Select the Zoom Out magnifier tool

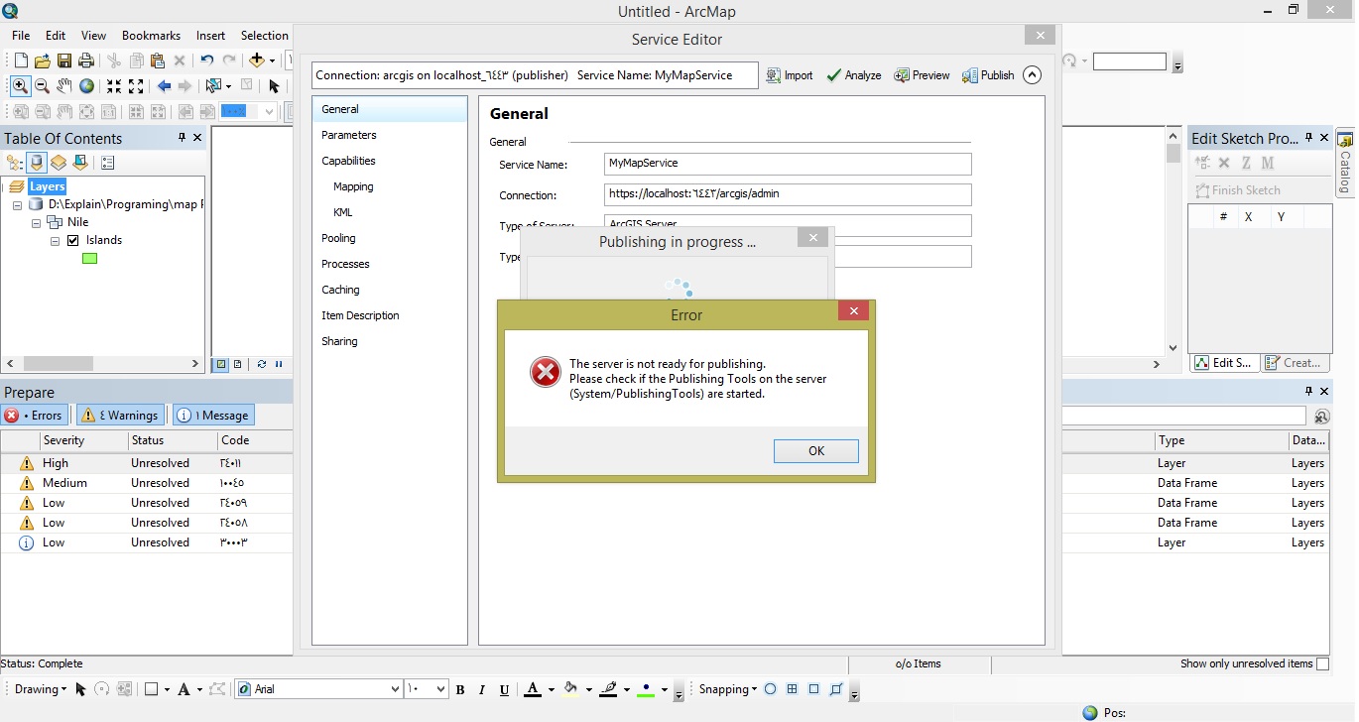click(43, 86)
